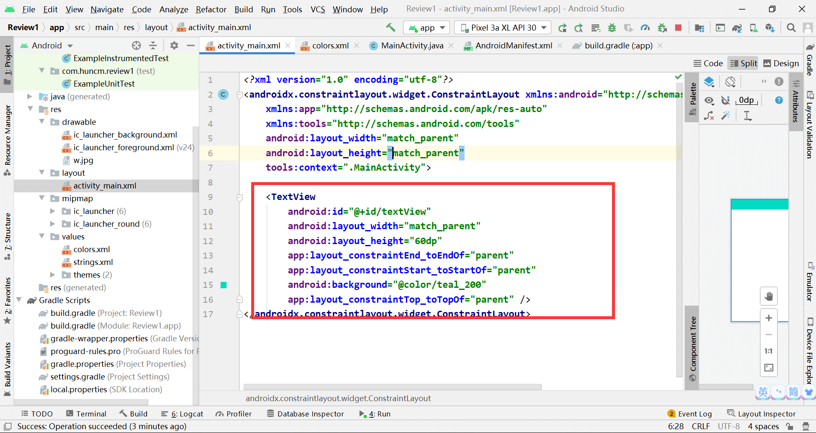
Task: Open the Profile app gauge icon
Action: [x=645, y=28]
